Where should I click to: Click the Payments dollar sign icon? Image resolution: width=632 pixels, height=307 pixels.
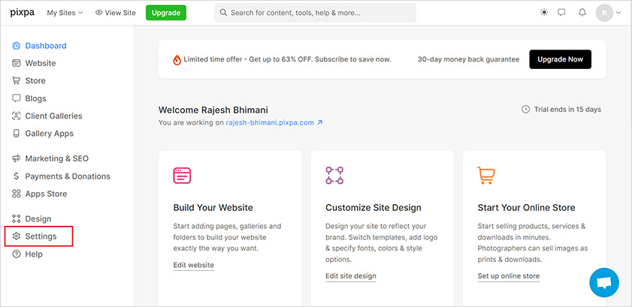16,176
